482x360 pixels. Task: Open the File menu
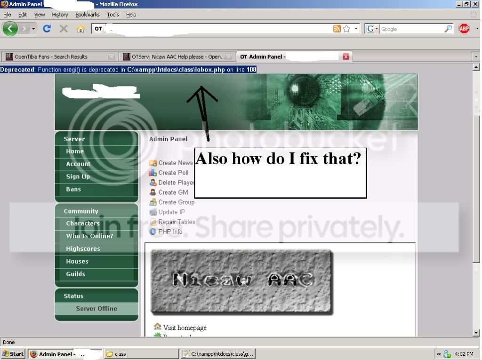[x=7, y=15]
